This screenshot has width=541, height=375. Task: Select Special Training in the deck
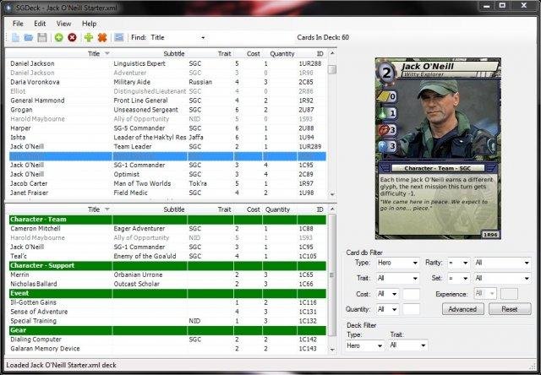point(167,321)
